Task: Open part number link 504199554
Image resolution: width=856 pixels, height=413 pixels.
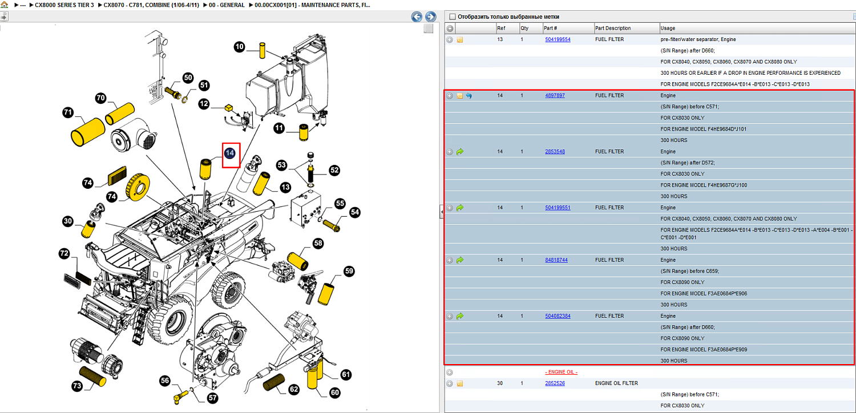Action: (x=558, y=40)
